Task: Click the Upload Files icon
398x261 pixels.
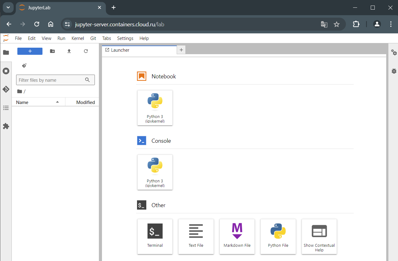Action: coord(69,51)
